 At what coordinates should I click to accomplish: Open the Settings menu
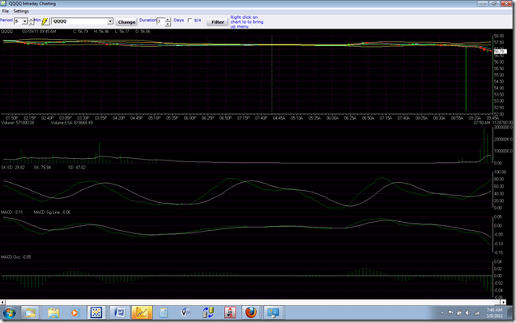pos(21,11)
